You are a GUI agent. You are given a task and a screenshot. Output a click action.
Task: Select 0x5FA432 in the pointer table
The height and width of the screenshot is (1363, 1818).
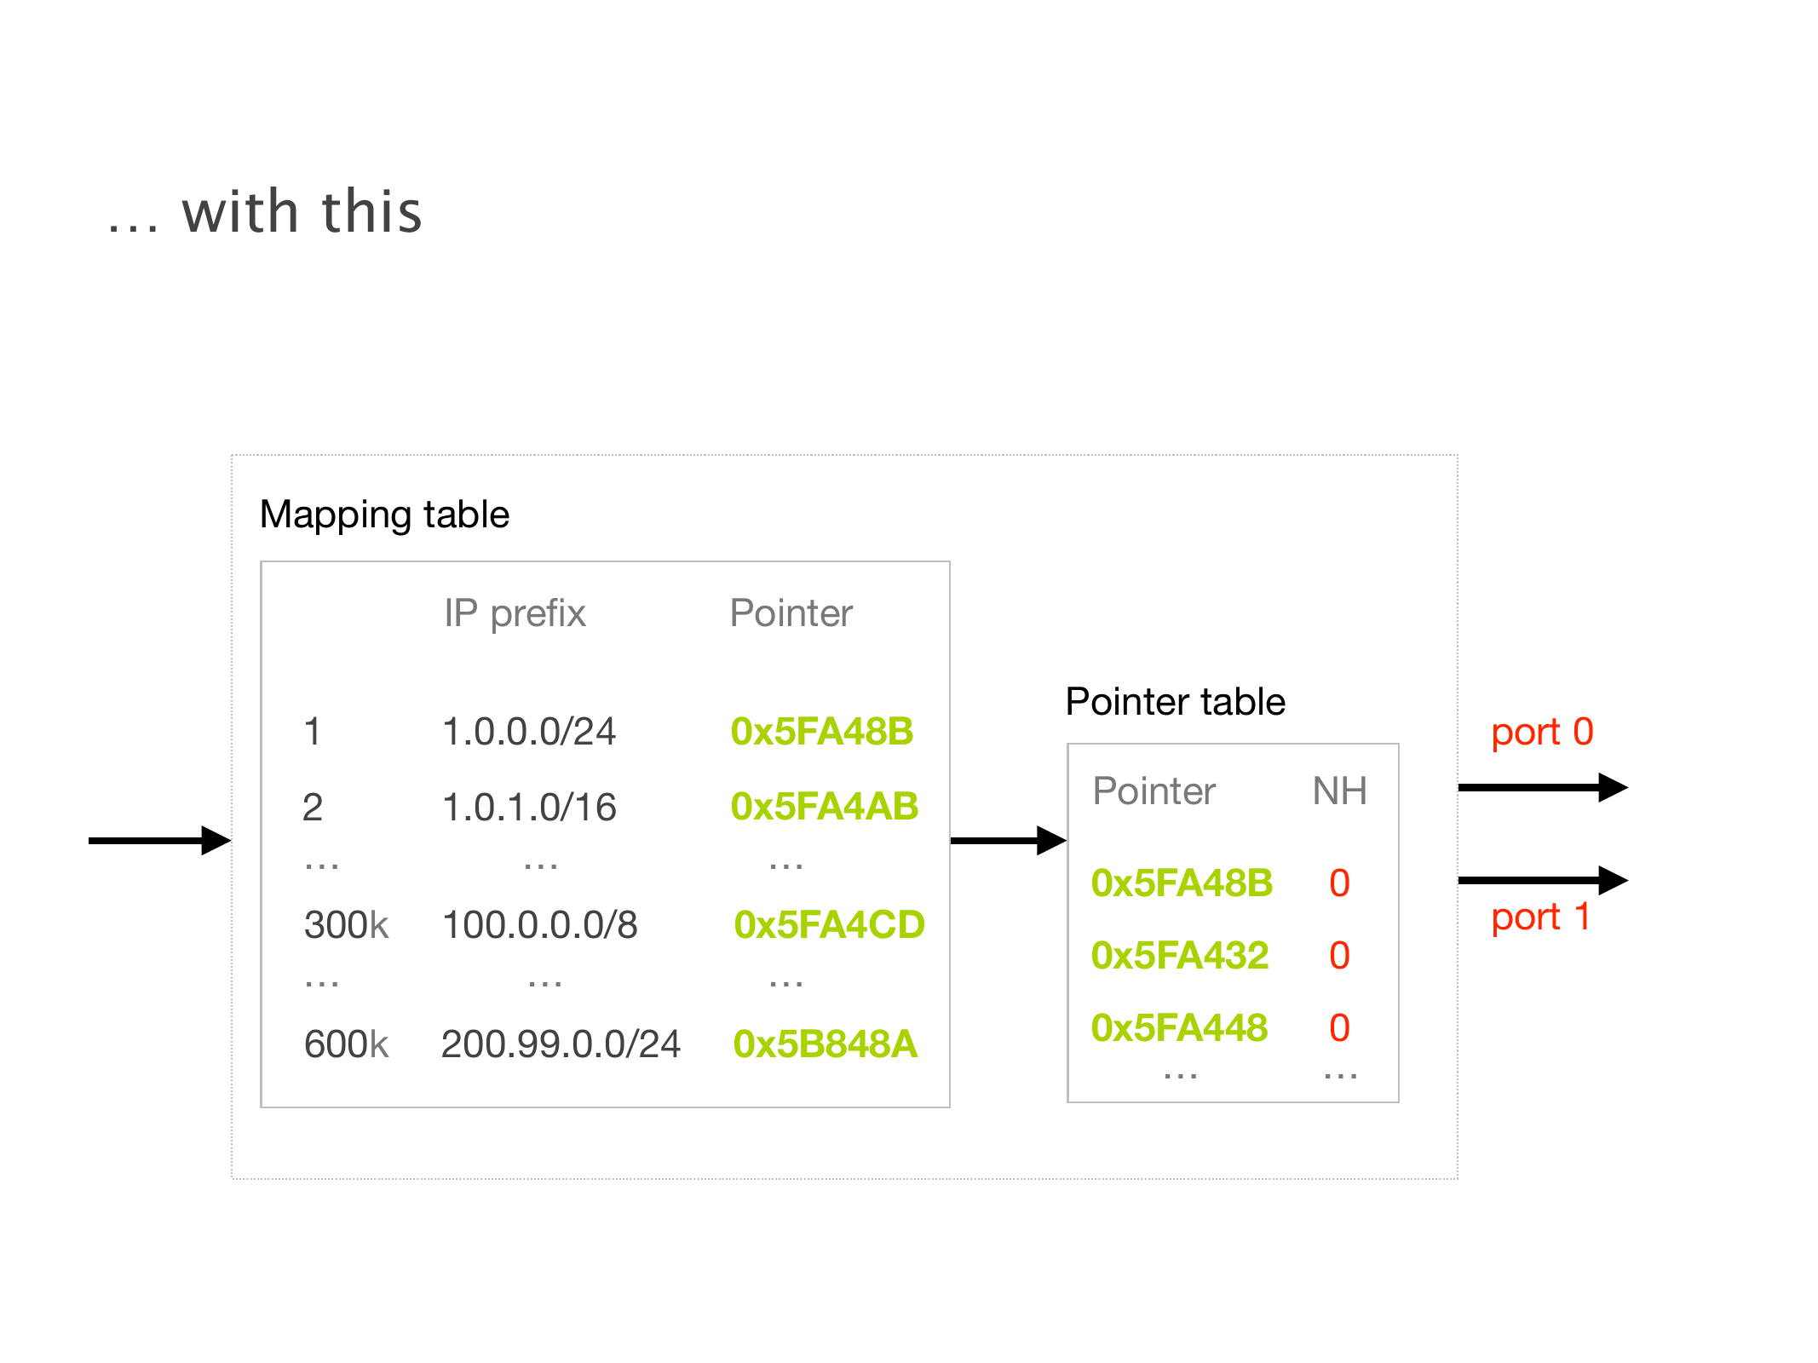[1180, 956]
